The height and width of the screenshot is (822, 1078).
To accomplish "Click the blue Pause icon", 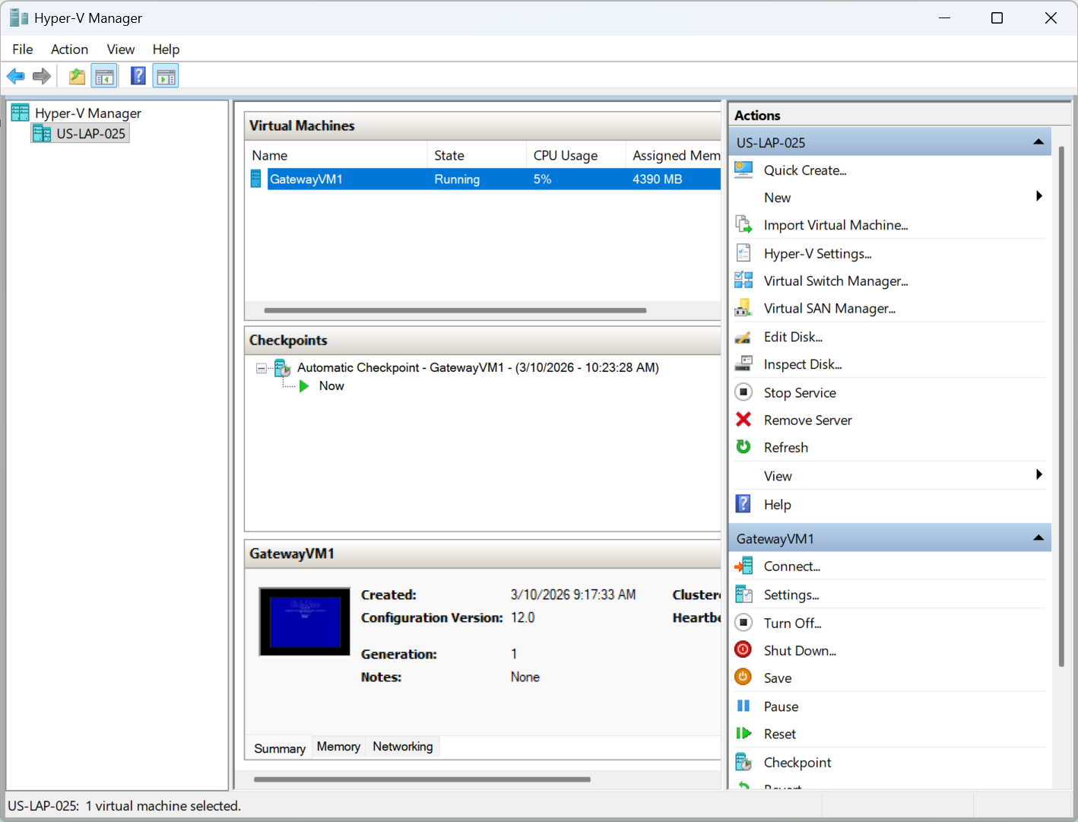I will [x=744, y=706].
